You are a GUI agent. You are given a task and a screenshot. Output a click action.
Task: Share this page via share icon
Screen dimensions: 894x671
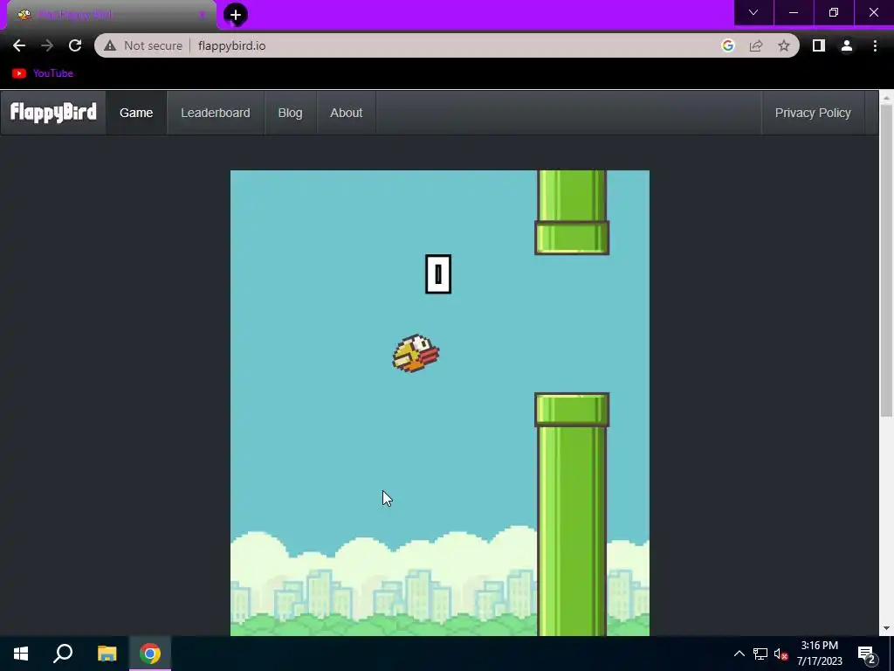[x=756, y=45]
